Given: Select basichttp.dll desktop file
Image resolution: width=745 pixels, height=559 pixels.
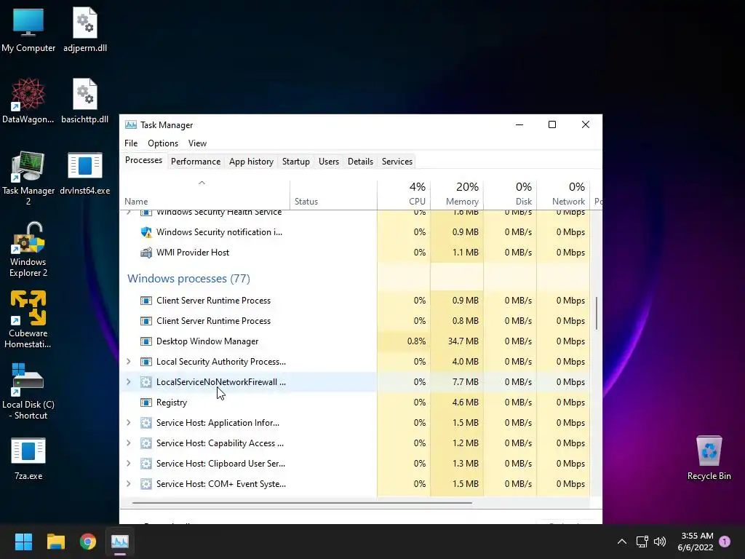Looking at the screenshot, I should pos(85,101).
